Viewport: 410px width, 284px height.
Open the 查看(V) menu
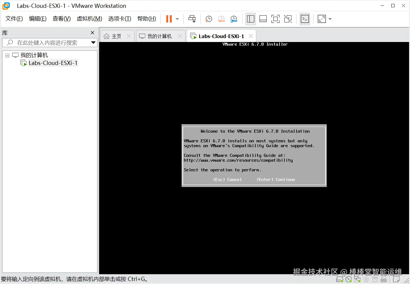click(62, 19)
